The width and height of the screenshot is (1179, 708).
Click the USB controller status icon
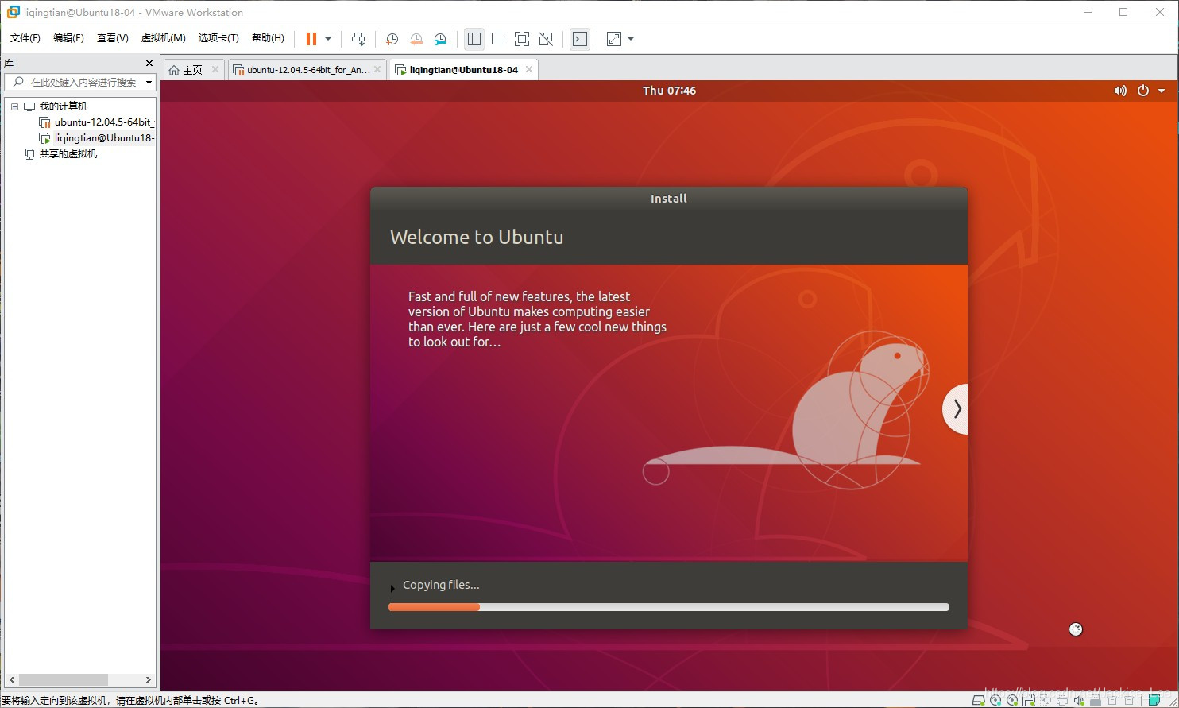tap(1096, 700)
